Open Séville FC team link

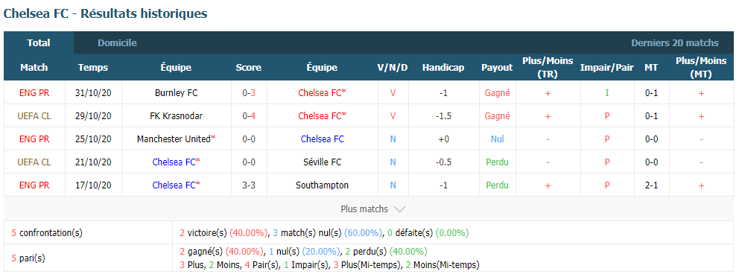pos(323,162)
